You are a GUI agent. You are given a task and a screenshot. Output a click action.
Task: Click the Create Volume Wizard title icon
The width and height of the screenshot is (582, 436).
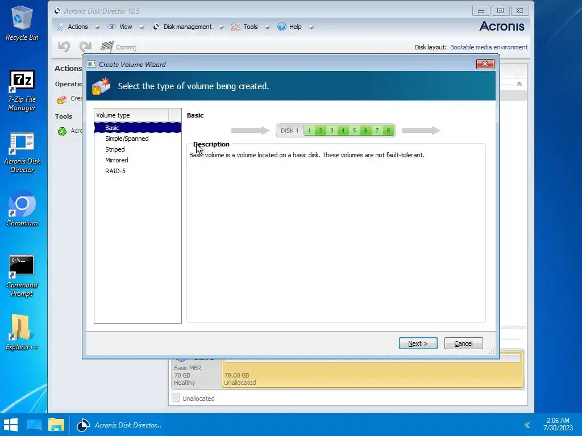[x=92, y=64]
